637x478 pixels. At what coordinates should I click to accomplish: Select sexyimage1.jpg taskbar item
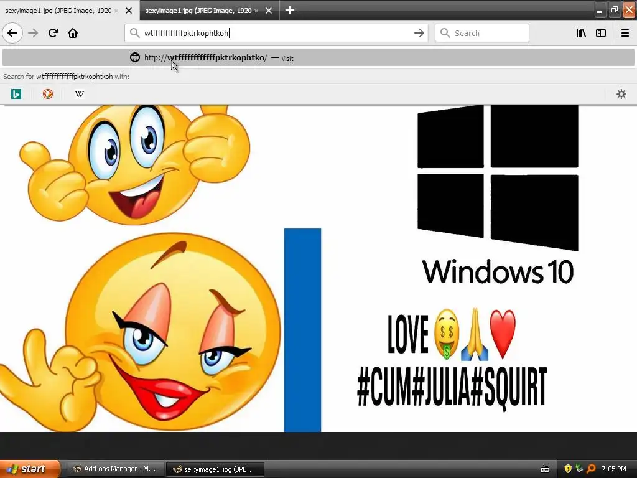pos(215,469)
